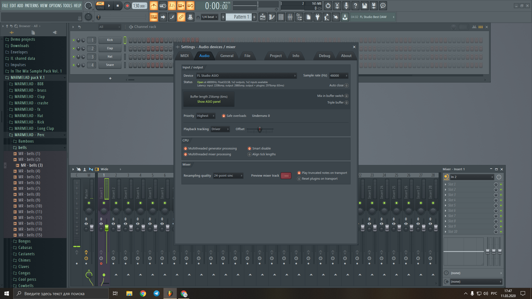Open the channel rack view icon

point(281,17)
